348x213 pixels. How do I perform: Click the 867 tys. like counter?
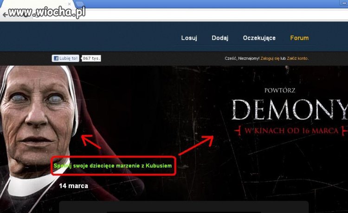click(x=91, y=58)
